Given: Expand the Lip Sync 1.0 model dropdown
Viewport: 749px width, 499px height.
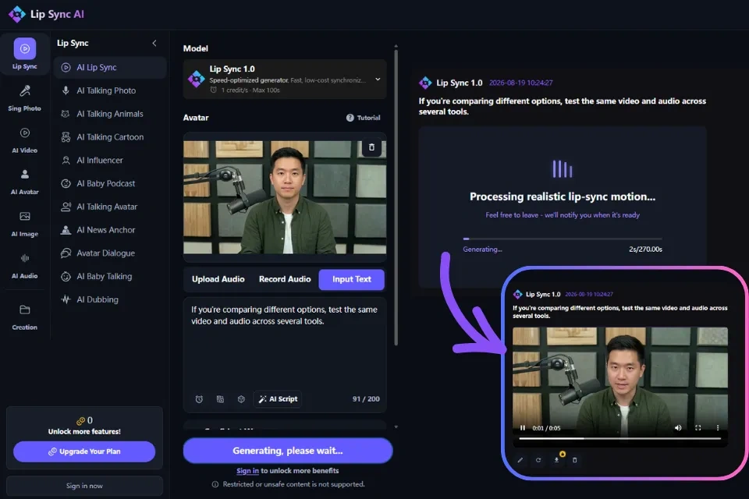Looking at the screenshot, I should pyautogui.click(x=285, y=80).
